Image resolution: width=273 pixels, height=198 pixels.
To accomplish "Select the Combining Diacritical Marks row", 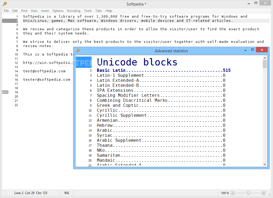I will pyautogui.click(x=161, y=100).
